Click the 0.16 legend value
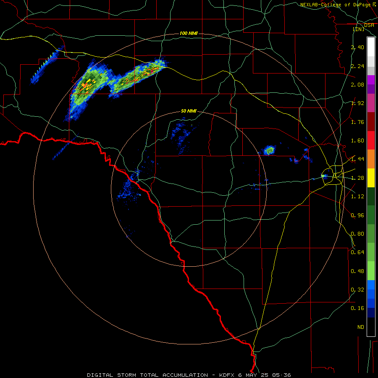Screen dimensions: 378x378 [357, 308]
